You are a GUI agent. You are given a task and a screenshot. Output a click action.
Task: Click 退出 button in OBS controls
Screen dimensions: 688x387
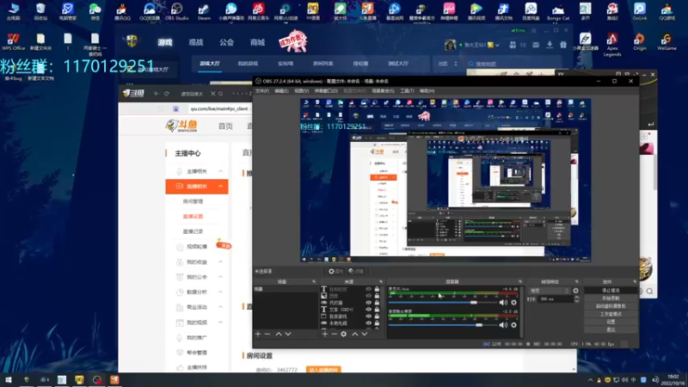click(x=611, y=329)
